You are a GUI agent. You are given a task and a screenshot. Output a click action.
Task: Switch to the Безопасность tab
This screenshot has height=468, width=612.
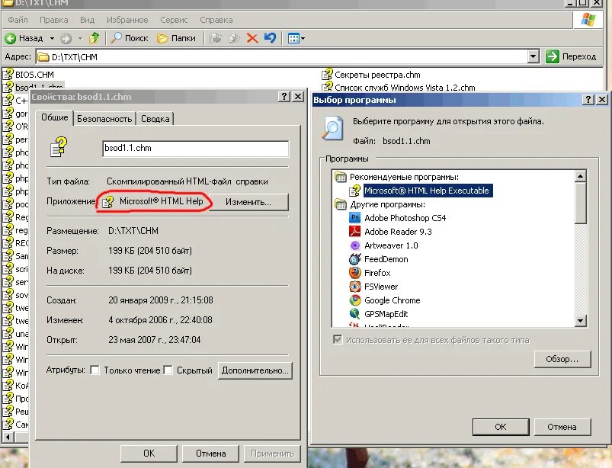pyautogui.click(x=104, y=119)
